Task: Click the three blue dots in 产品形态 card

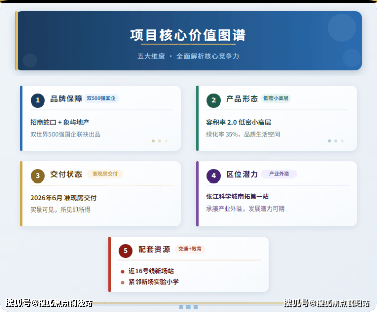Action: coord(336,141)
